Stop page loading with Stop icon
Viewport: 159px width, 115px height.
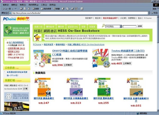pos(21,9)
